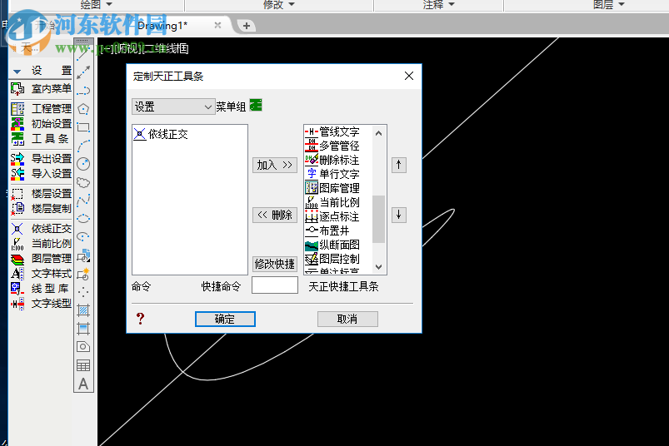This screenshot has width=669, height=446.
Task: Open 线型库 in the side menu
Action: click(41, 289)
